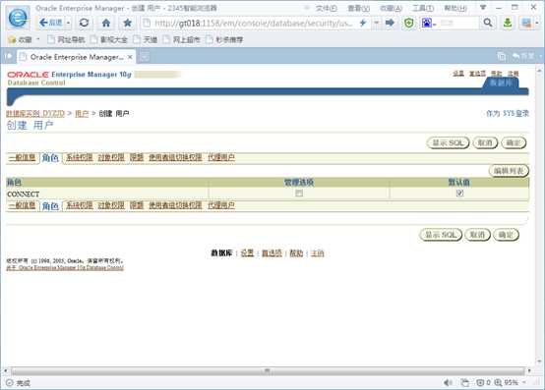Screen dimensions: 545x390
Task: Click the skin dropdown icon in title bar
Action: coord(483,7)
